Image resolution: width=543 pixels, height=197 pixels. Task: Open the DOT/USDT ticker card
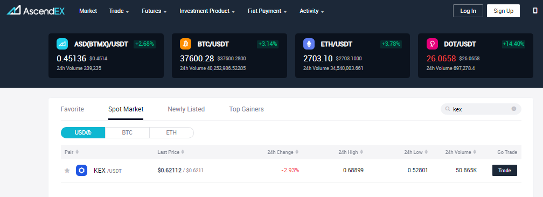476,55
